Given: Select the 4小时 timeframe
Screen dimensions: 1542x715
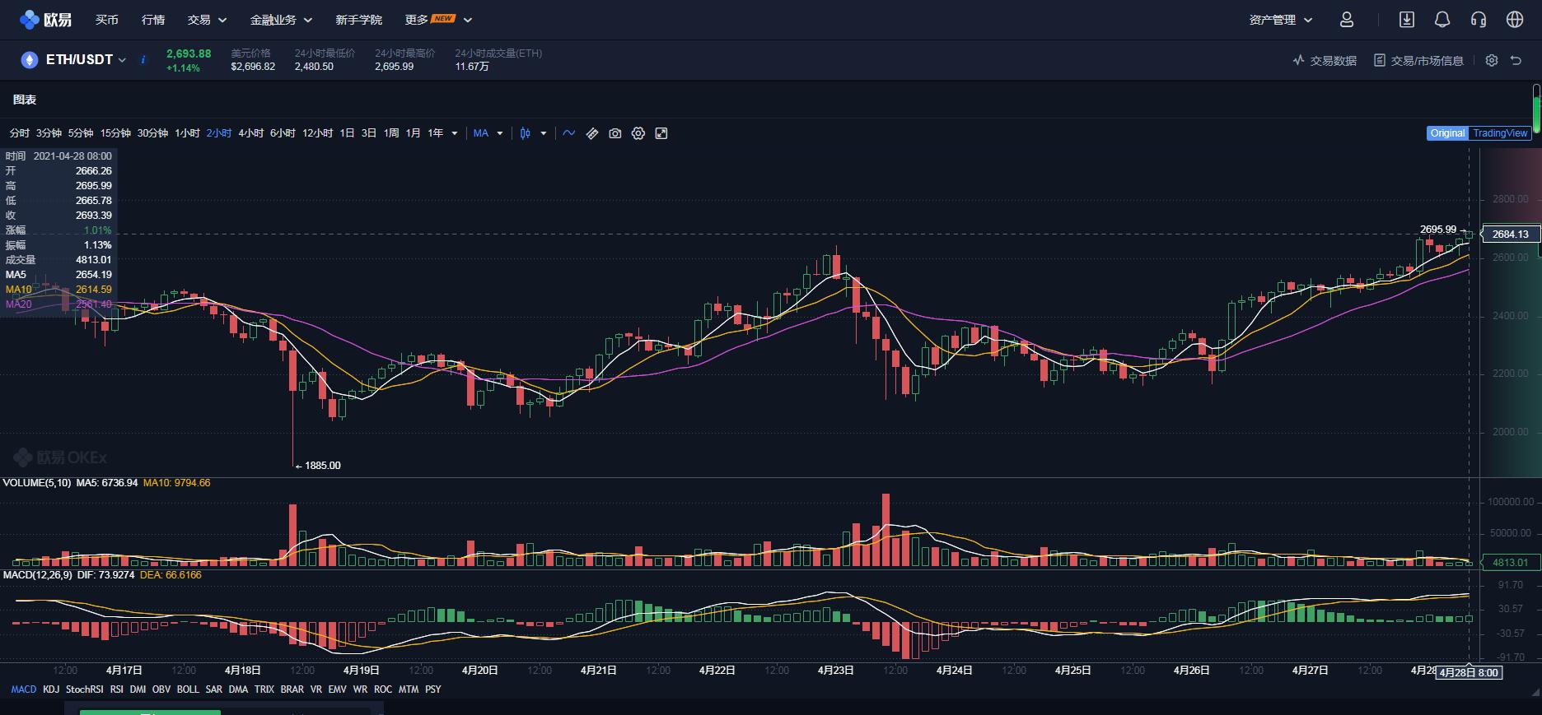Looking at the screenshot, I should (250, 133).
